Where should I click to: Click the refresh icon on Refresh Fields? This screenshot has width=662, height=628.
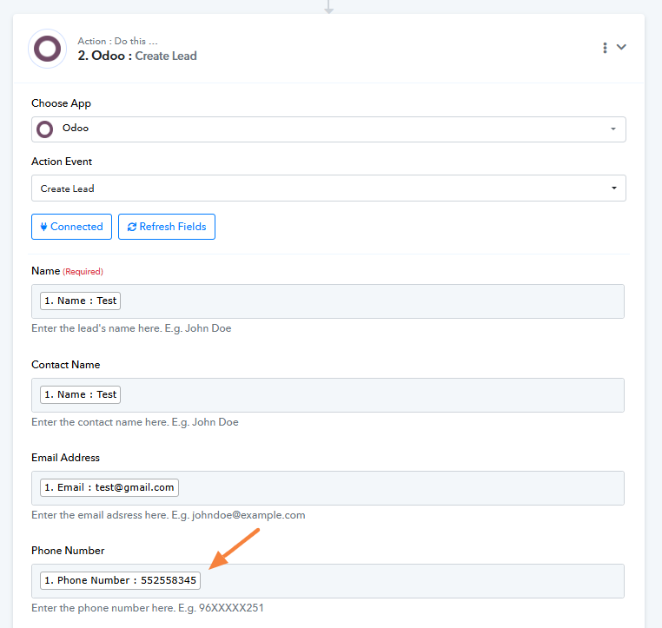(x=131, y=227)
